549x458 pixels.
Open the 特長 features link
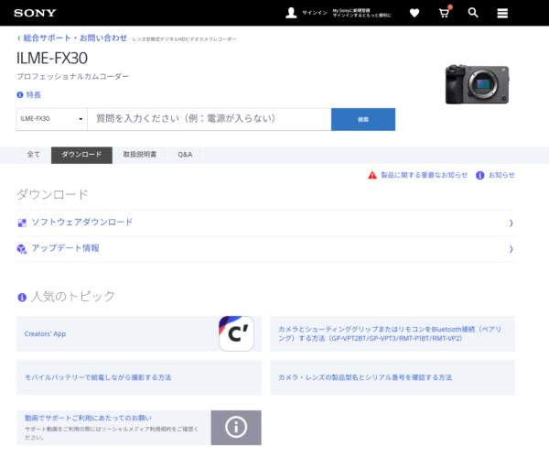click(x=34, y=95)
